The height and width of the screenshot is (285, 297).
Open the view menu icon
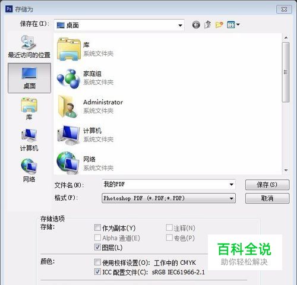233,25
